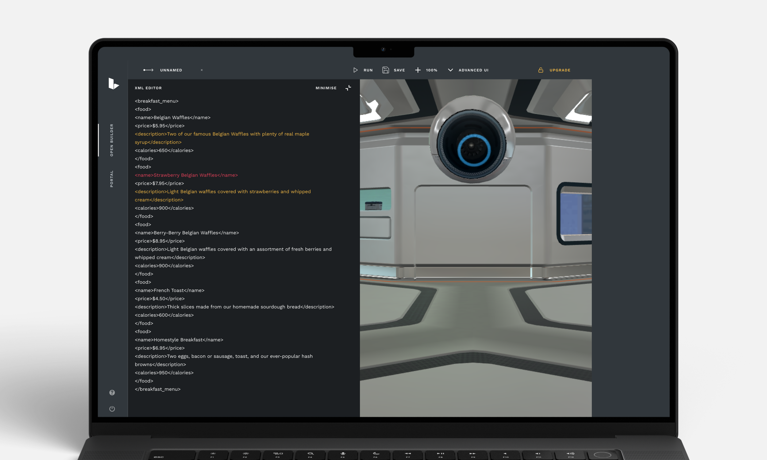Click the Upgrade lock icon
Screen dimensions: 767x460
click(540, 70)
